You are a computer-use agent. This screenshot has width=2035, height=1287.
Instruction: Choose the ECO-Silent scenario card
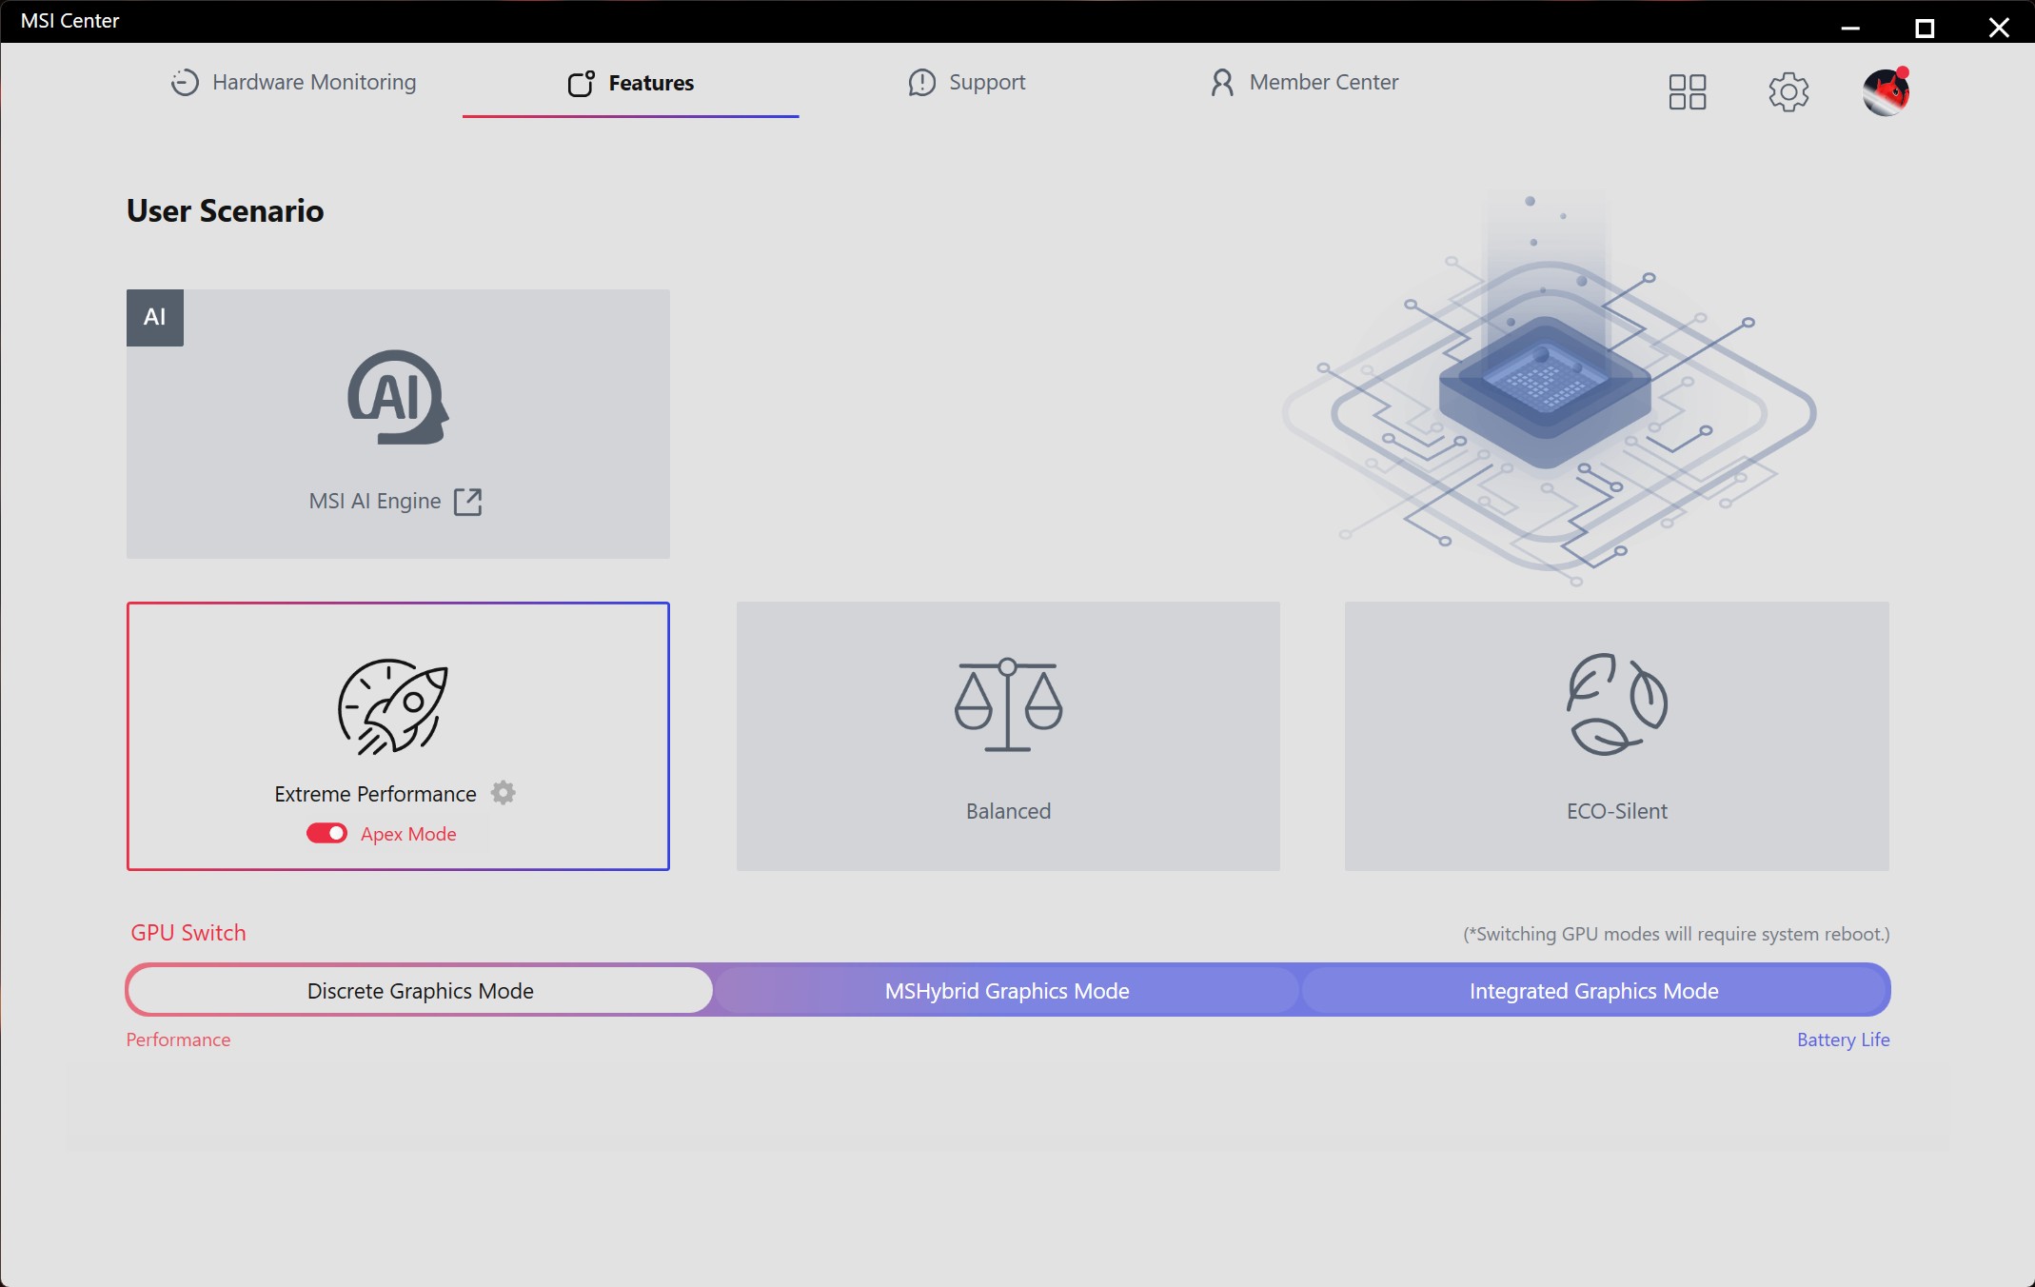tap(1616, 736)
